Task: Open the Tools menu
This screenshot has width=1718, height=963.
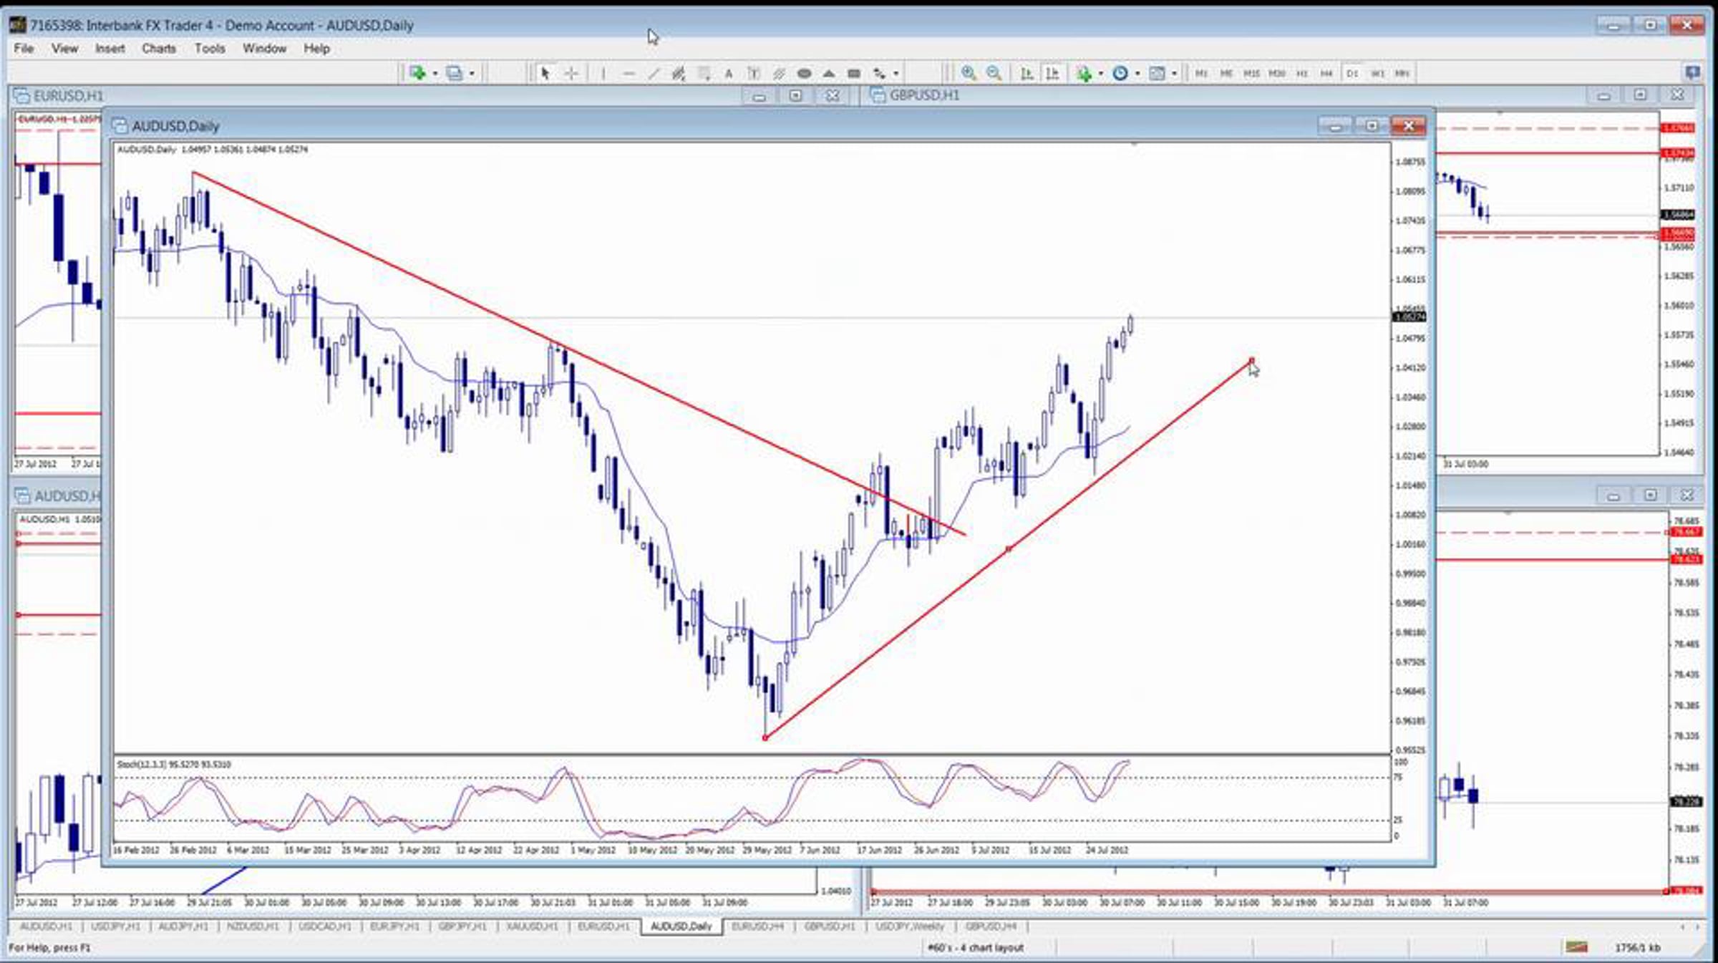Action: click(210, 49)
